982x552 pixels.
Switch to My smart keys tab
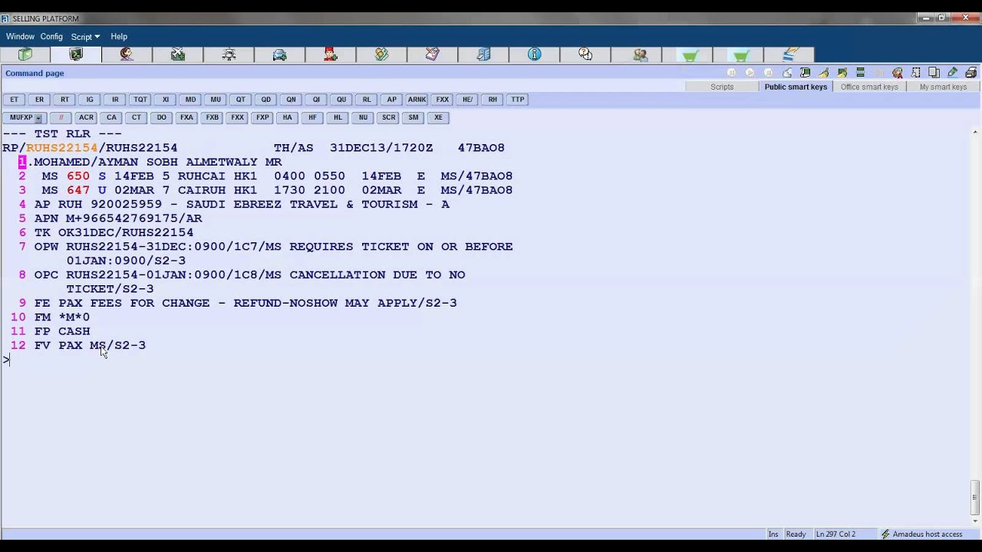[x=943, y=87]
